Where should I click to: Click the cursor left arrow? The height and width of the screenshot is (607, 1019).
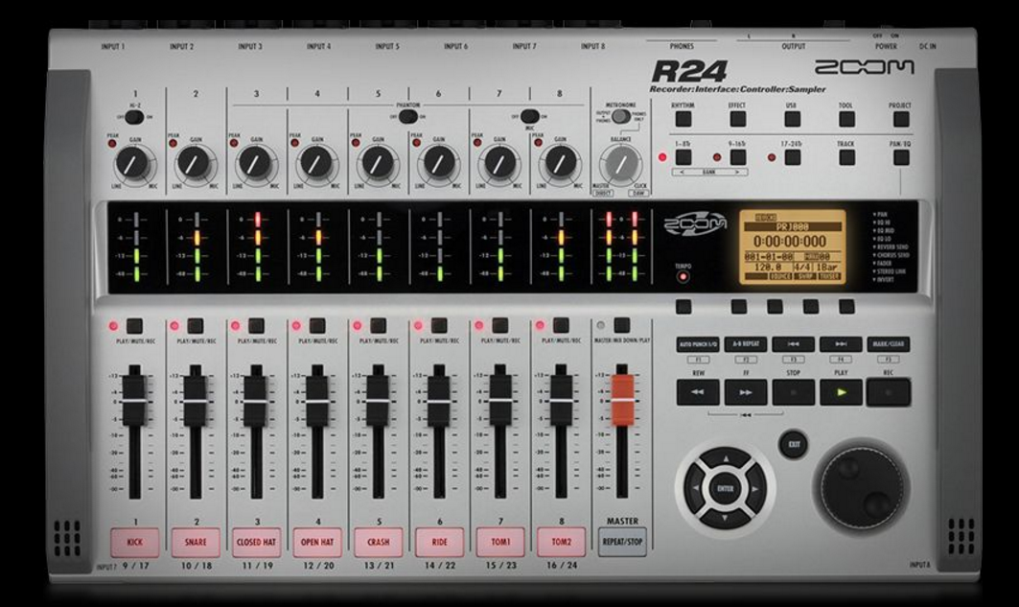pos(696,489)
